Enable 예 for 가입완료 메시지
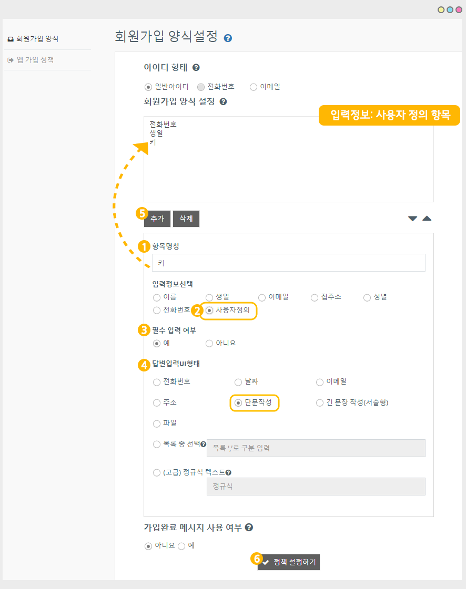This screenshot has width=466, height=589. pos(181,546)
